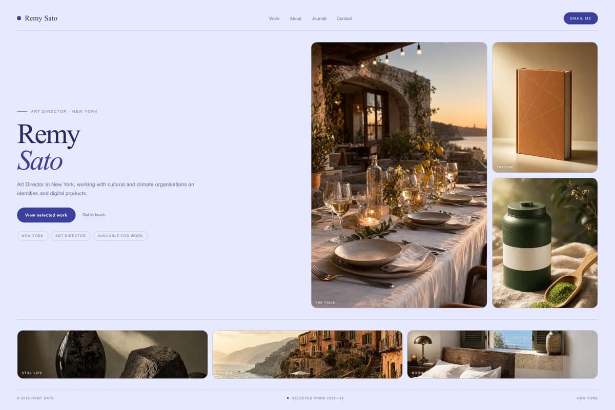Click the hero description paragraph
This screenshot has width=615, height=410.
pos(106,189)
